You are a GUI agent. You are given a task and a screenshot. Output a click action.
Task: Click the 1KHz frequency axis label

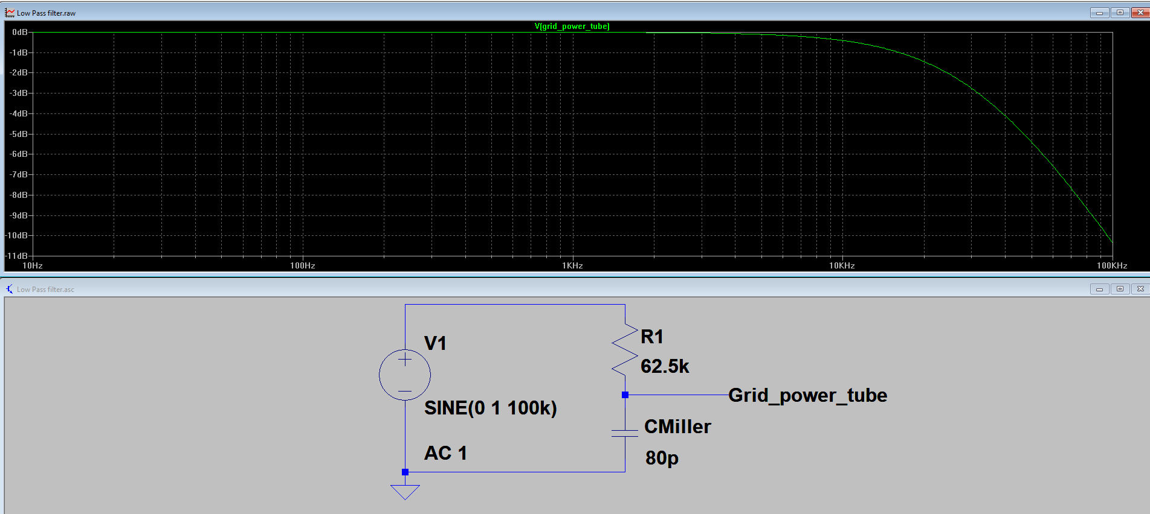tap(572, 265)
